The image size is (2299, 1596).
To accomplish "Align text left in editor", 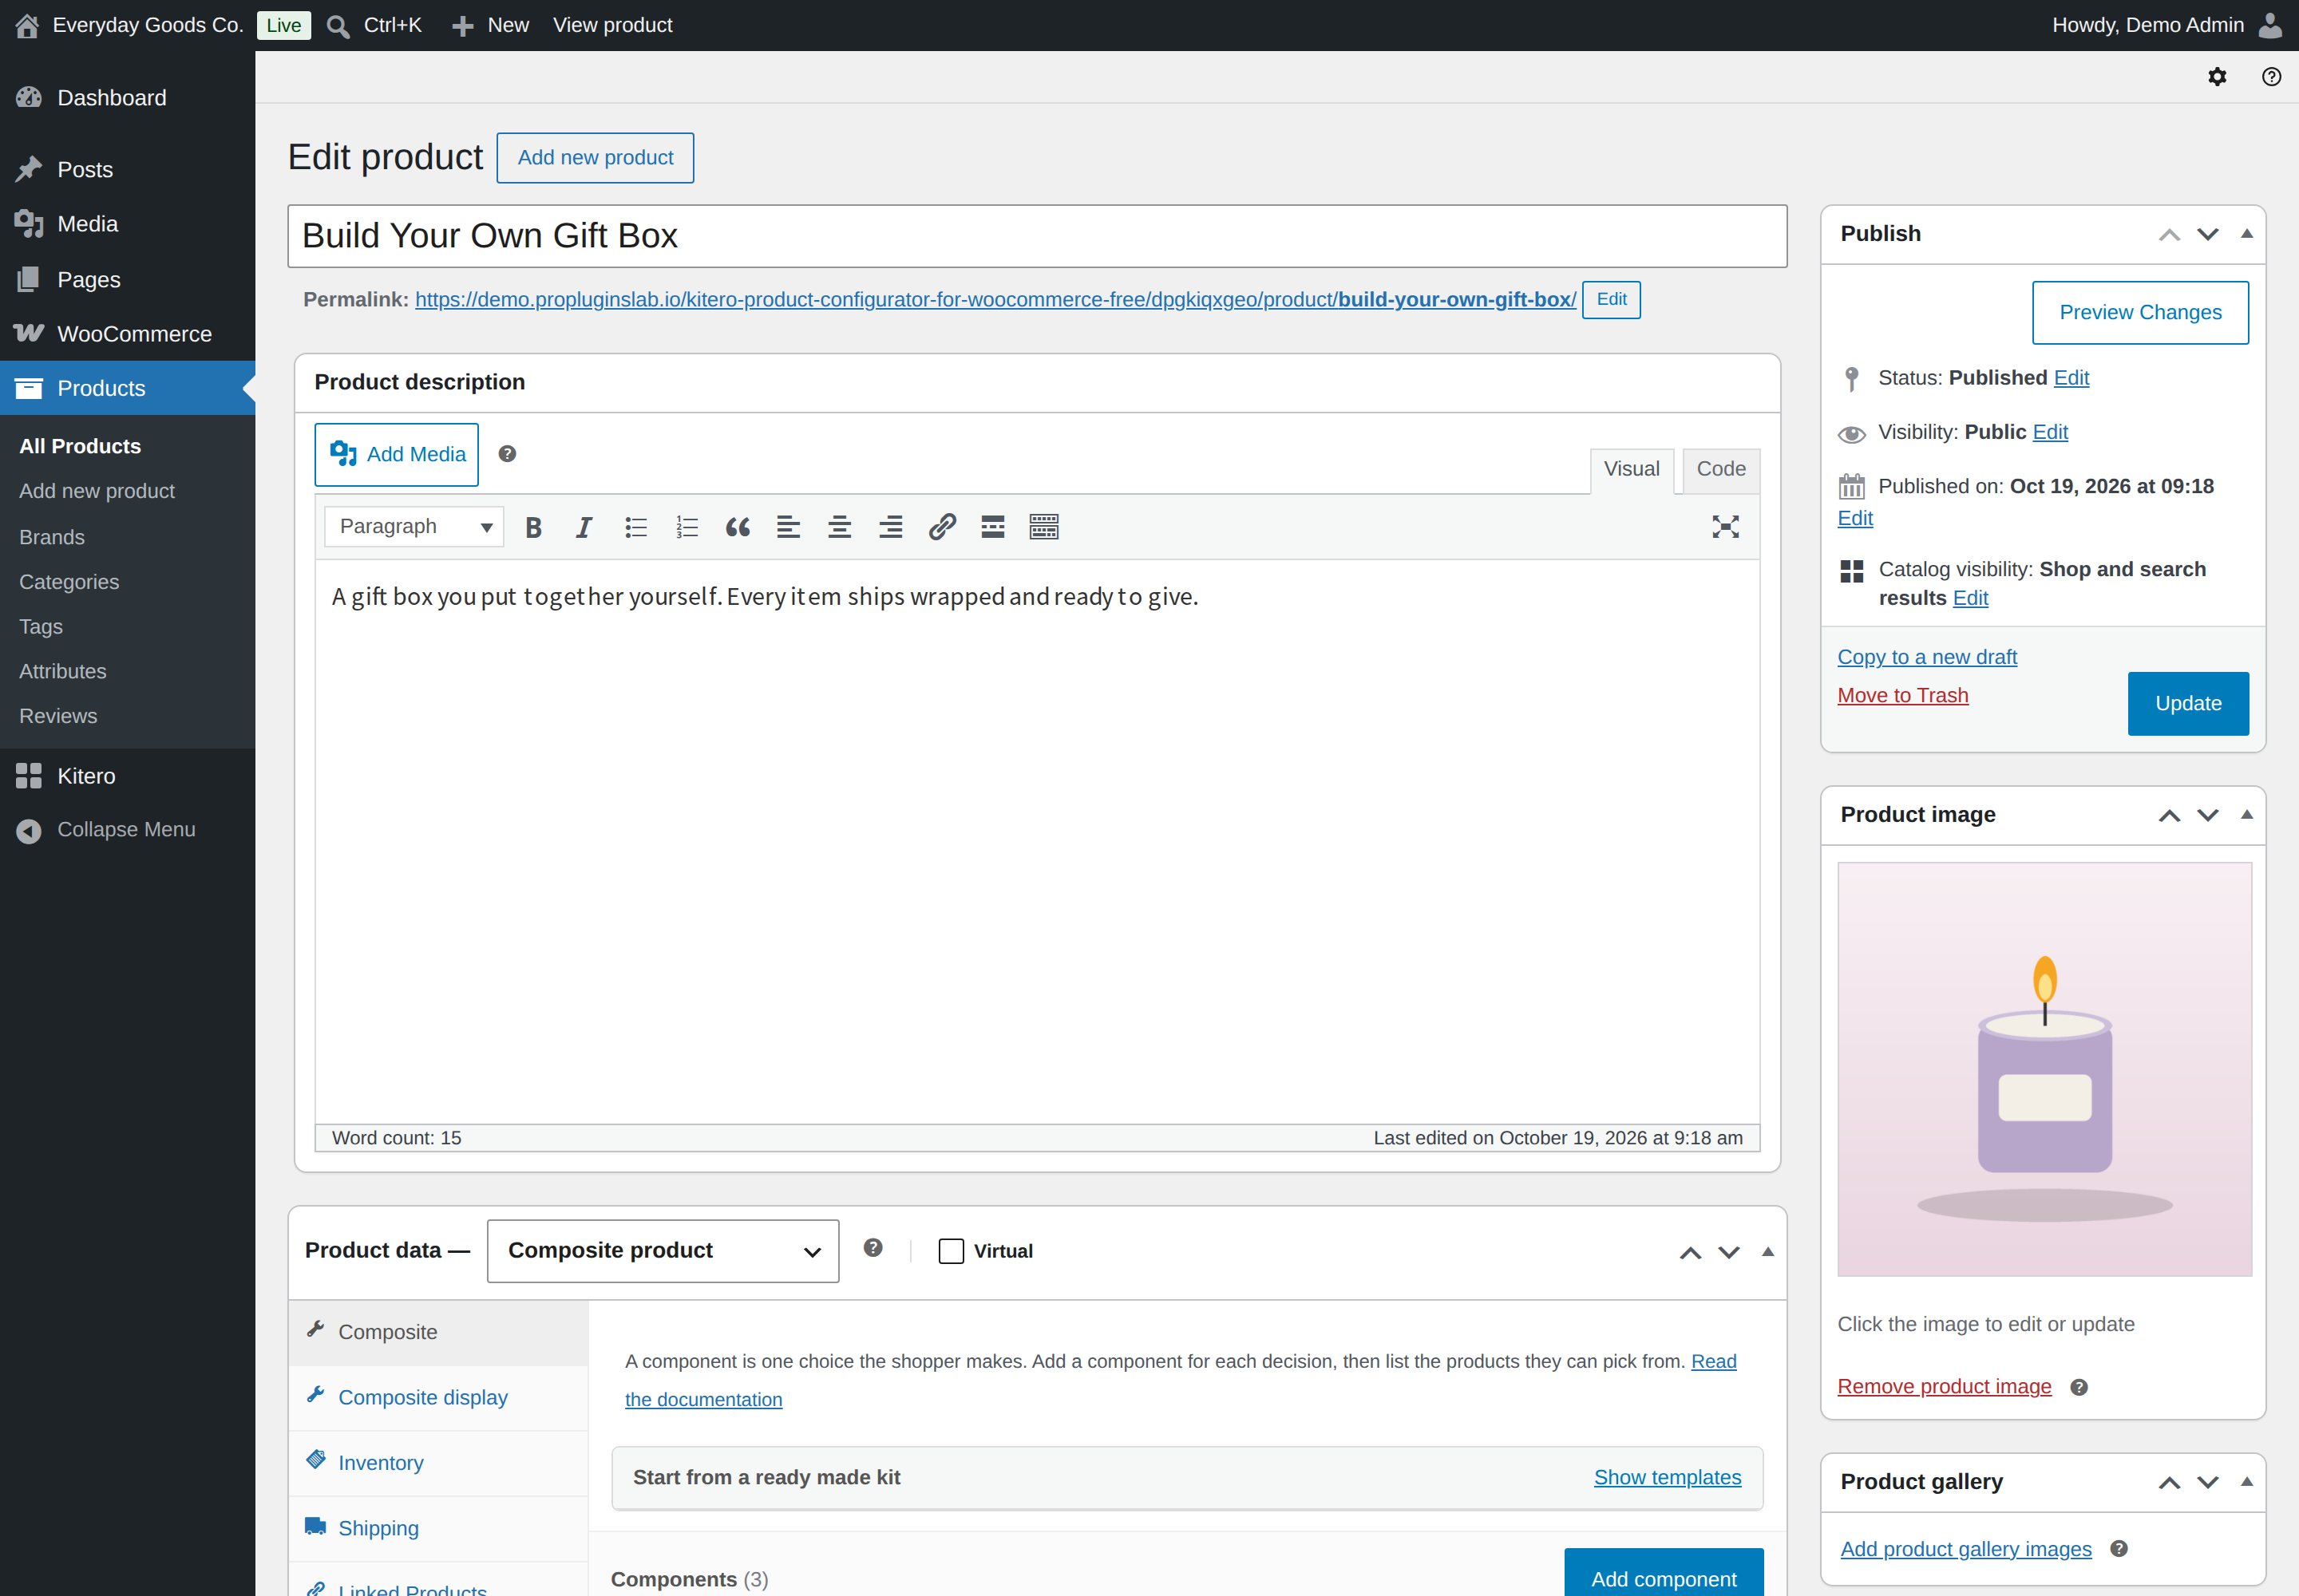I will 789,527.
